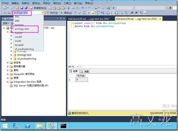
Task: Switch to SQLQuery39.sql tab
Action: [89, 19]
